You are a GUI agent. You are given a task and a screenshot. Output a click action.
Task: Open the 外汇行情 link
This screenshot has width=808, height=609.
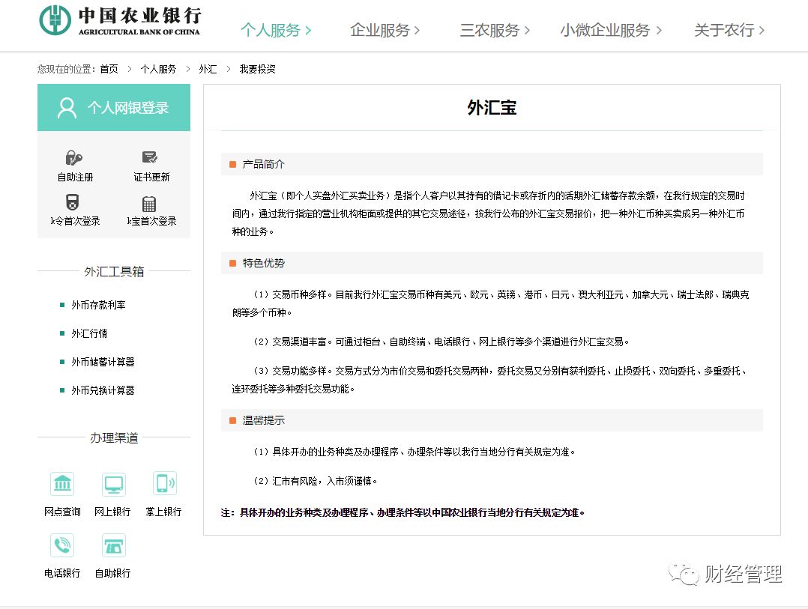pyautogui.click(x=89, y=333)
